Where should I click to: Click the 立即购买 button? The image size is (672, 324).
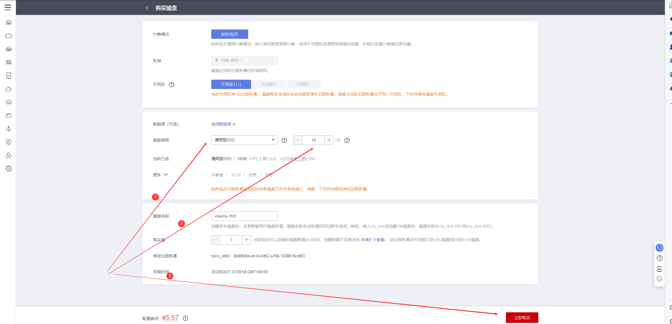(522, 318)
